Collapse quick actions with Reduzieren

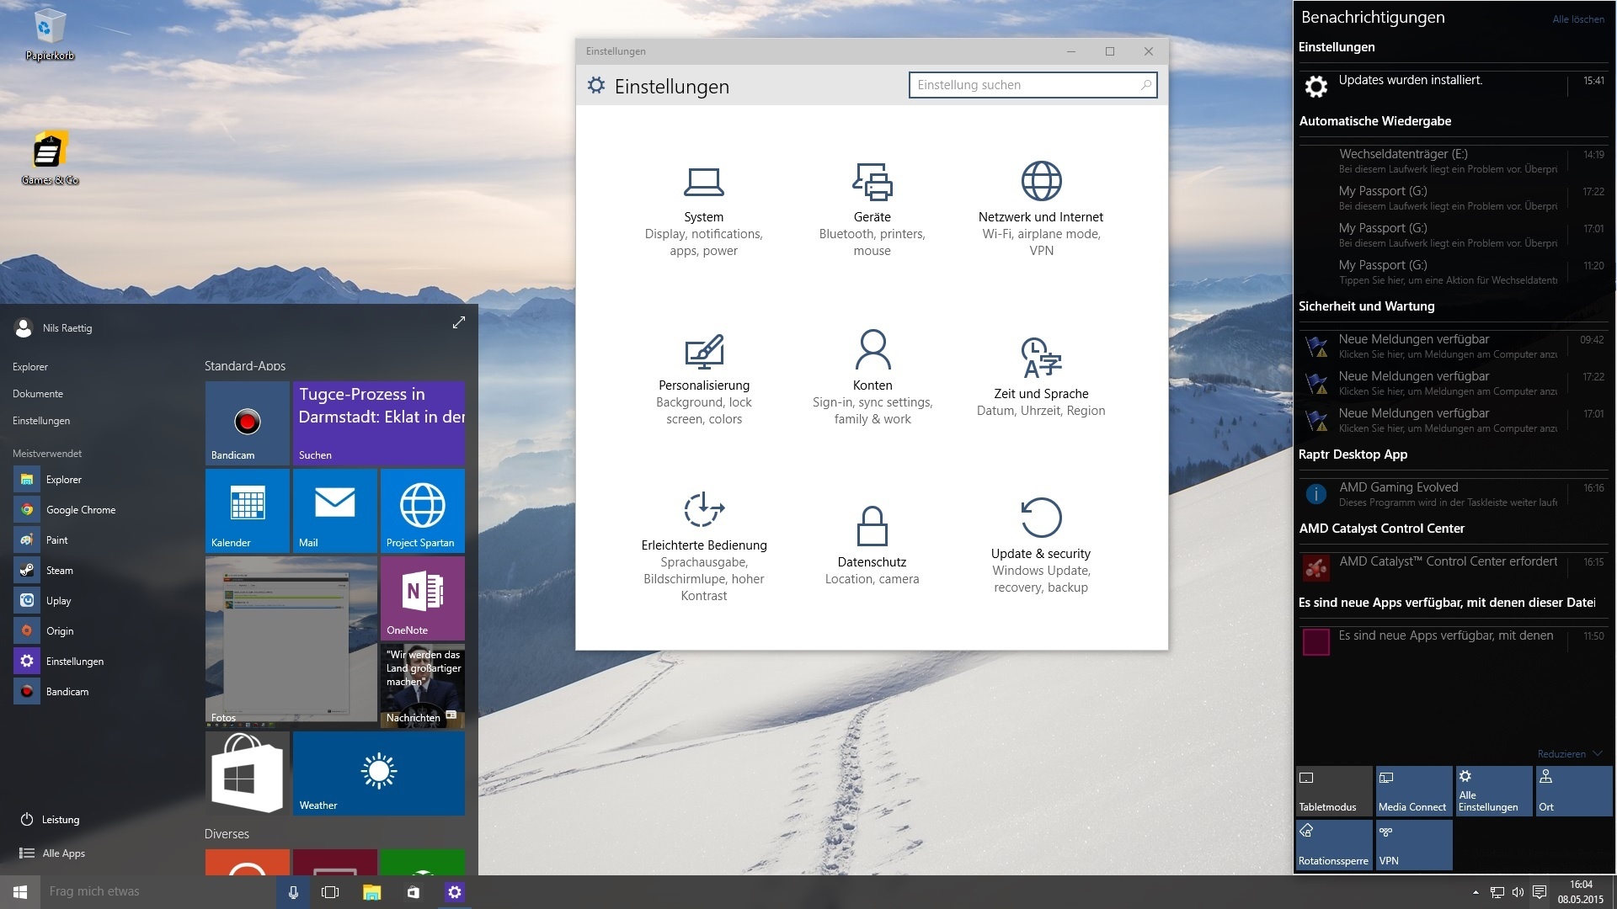pyautogui.click(x=1568, y=754)
